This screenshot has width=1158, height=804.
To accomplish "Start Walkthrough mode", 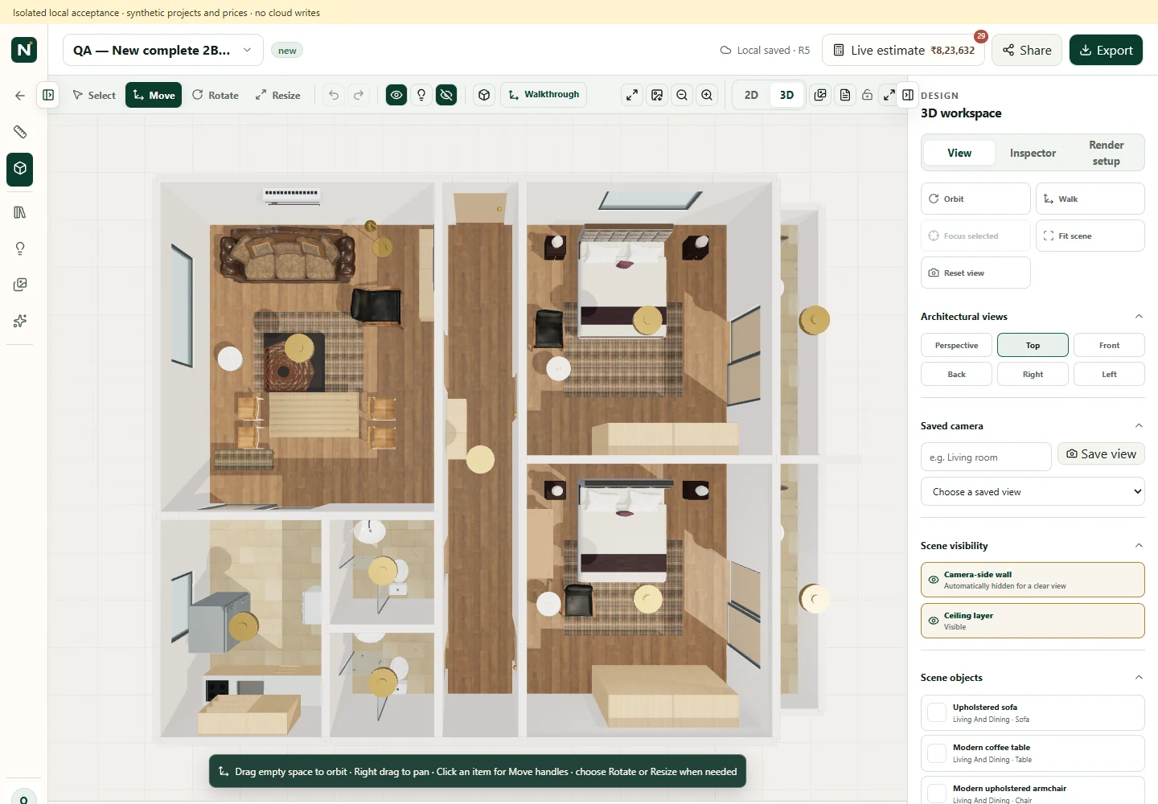I will [544, 95].
